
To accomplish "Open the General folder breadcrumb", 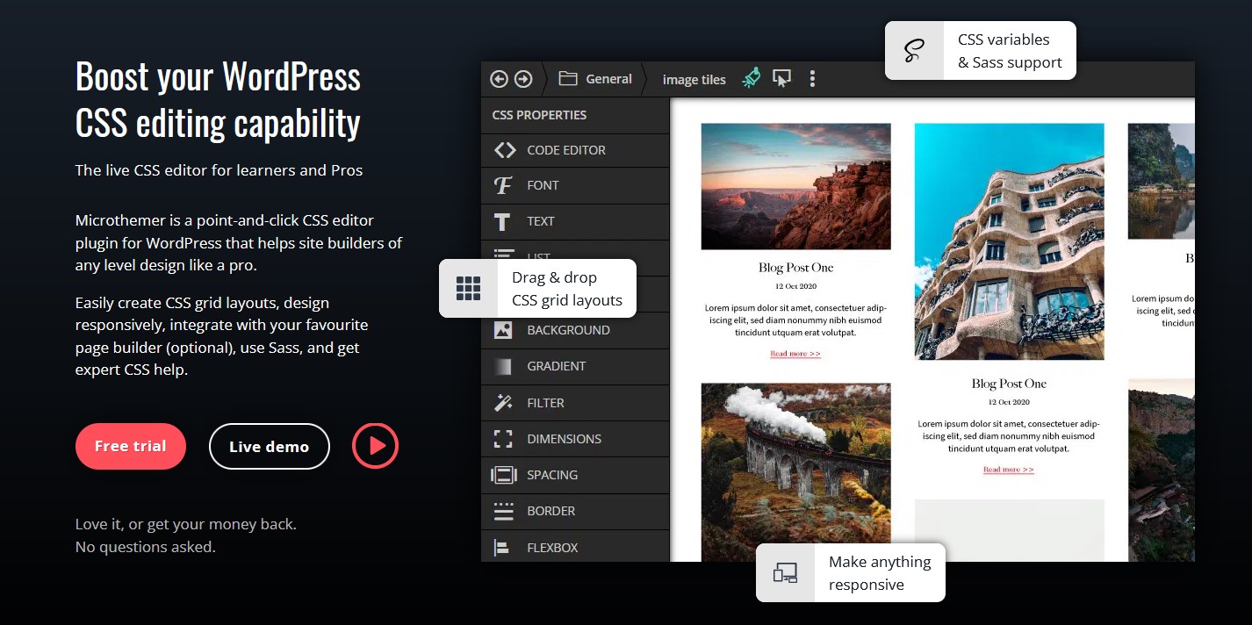I will pyautogui.click(x=595, y=79).
